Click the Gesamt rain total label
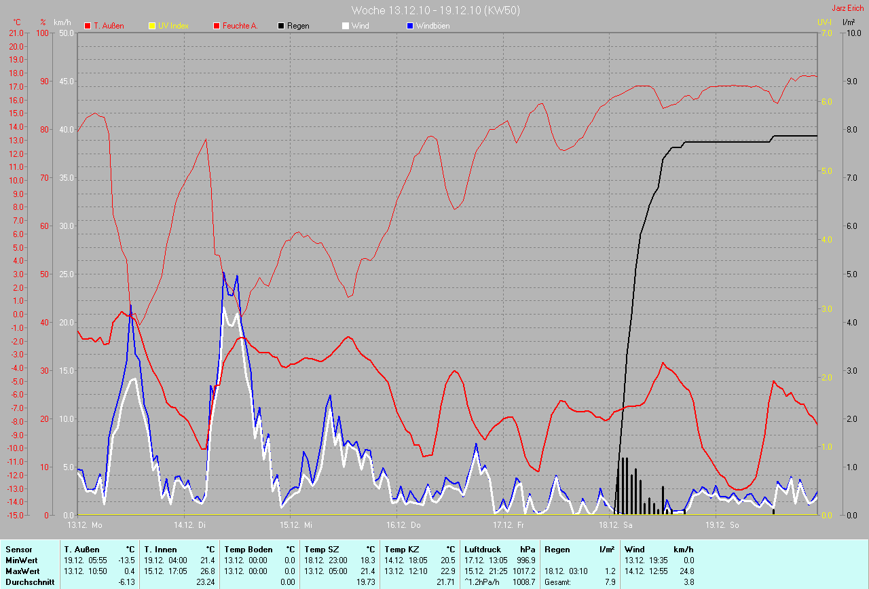The width and height of the screenshot is (869, 589). (558, 582)
